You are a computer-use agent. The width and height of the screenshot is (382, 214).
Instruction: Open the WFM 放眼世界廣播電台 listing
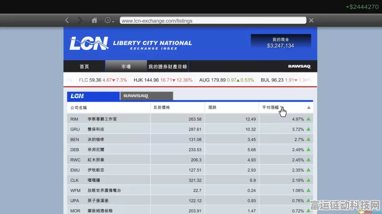point(190,190)
